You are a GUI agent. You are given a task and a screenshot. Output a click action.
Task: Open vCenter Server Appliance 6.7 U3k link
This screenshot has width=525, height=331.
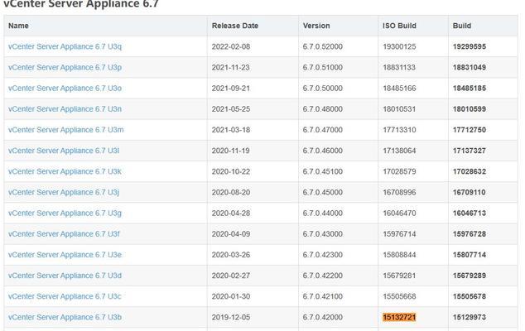pyautogui.click(x=65, y=171)
